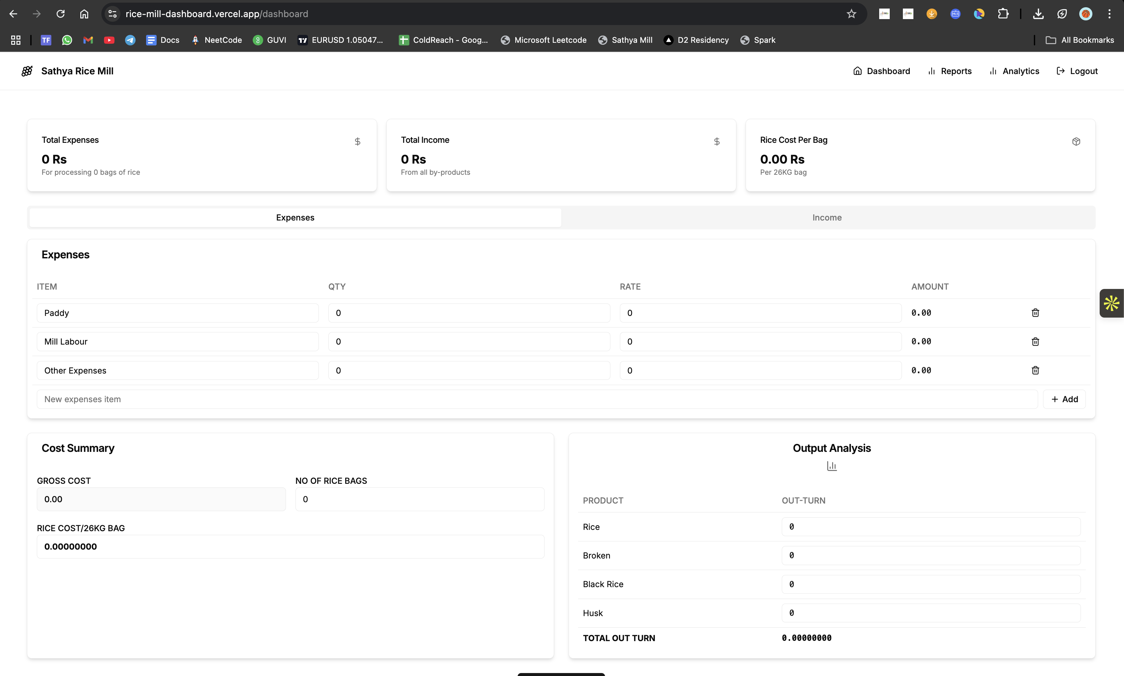1124x676 pixels.
Task: Click the Output Analysis chart icon
Action: [x=831, y=466]
